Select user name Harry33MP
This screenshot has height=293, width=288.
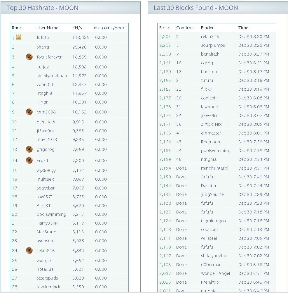point(48,223)
